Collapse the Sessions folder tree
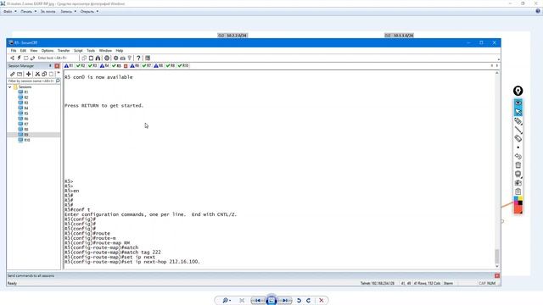This screenshot has width=543, height=305. pos(10,87)
